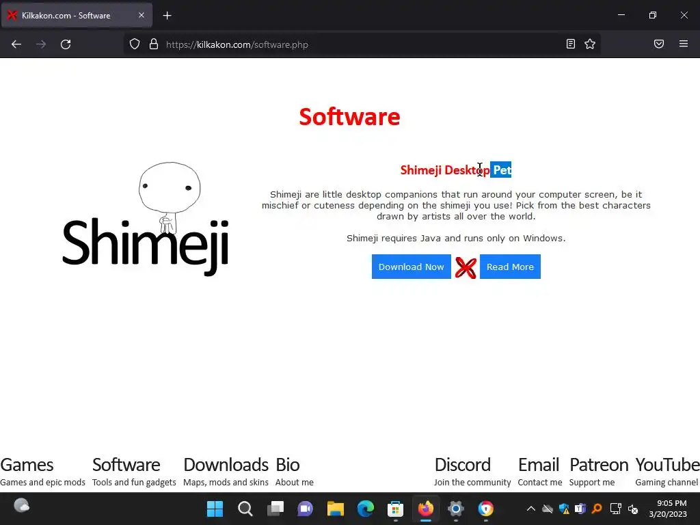Image resolution: width=700 pixels, height=525 pixels.
Task: Open the Downloads footer link
Action: 226,471
